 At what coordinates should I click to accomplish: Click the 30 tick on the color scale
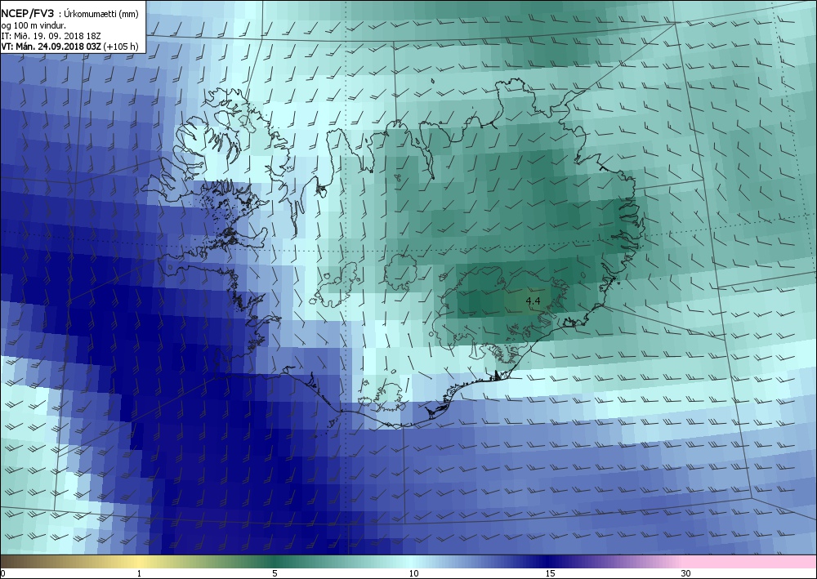click(x=685, y=573)
